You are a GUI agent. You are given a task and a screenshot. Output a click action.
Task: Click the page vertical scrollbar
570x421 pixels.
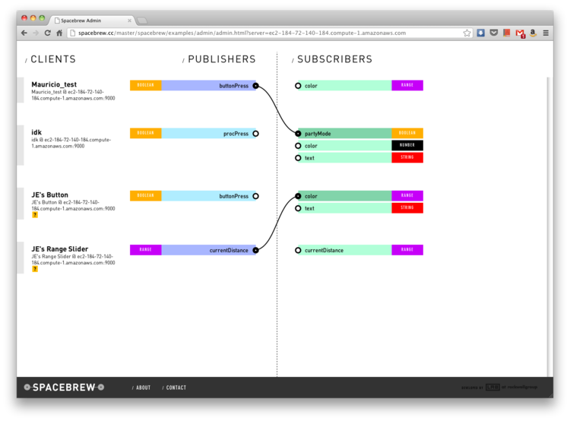[548, 227]
